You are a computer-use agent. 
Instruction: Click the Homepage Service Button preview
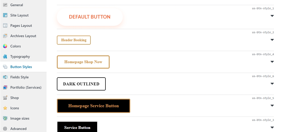pyautogui.click(x=94, y=106)
